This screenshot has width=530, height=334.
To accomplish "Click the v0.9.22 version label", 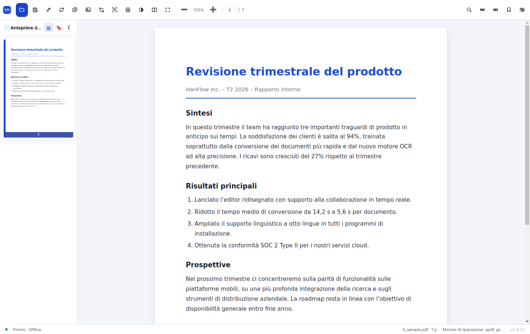I will click(x=517, y=330).
